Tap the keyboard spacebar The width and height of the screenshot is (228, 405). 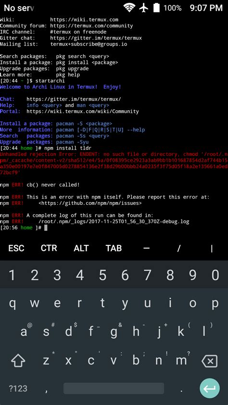tap(114, 388)
